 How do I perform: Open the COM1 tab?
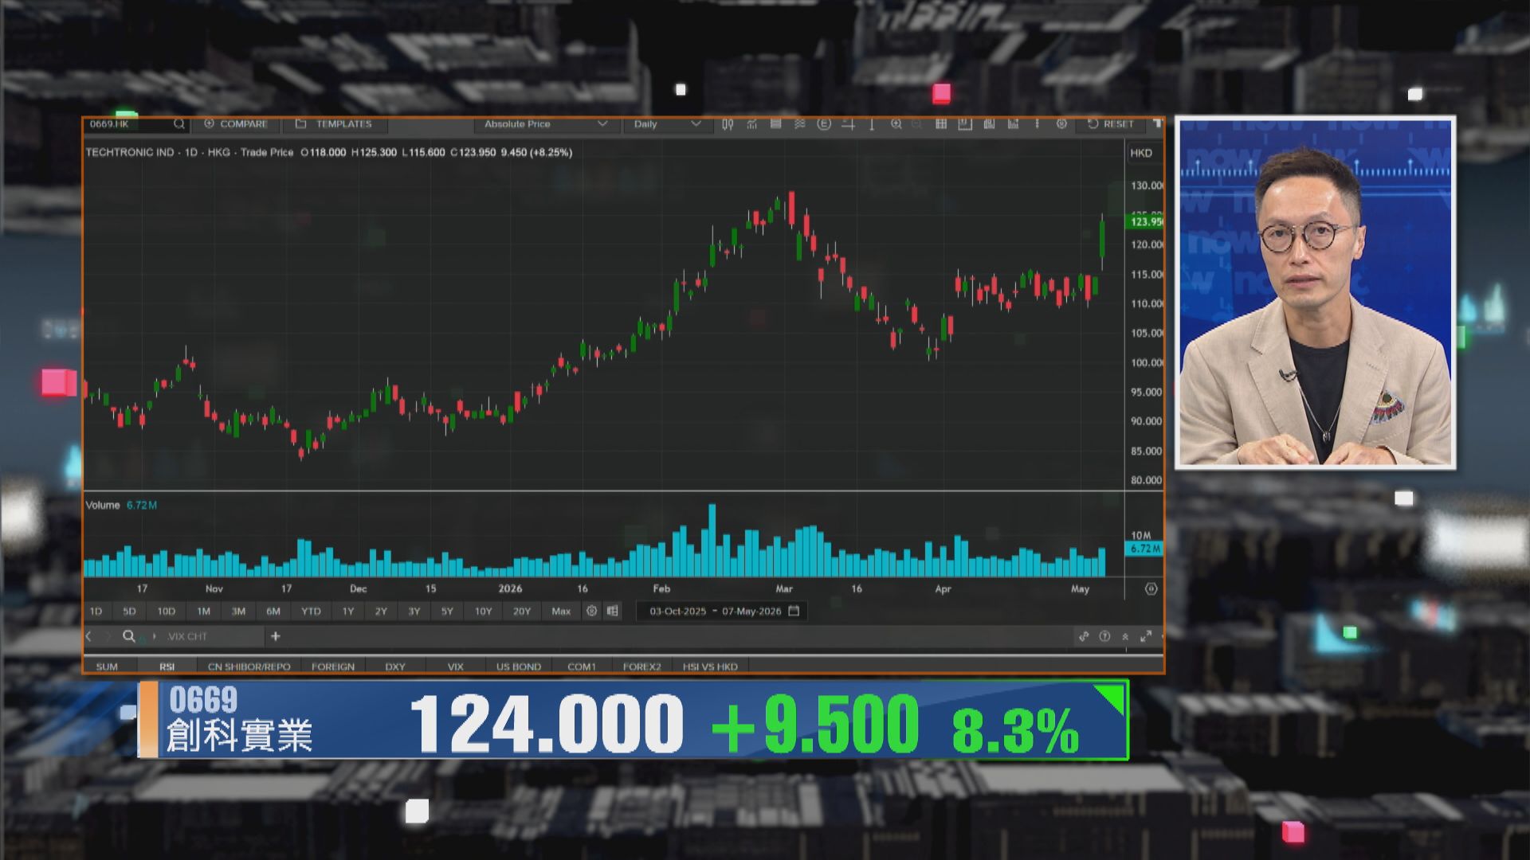point(582,666)
